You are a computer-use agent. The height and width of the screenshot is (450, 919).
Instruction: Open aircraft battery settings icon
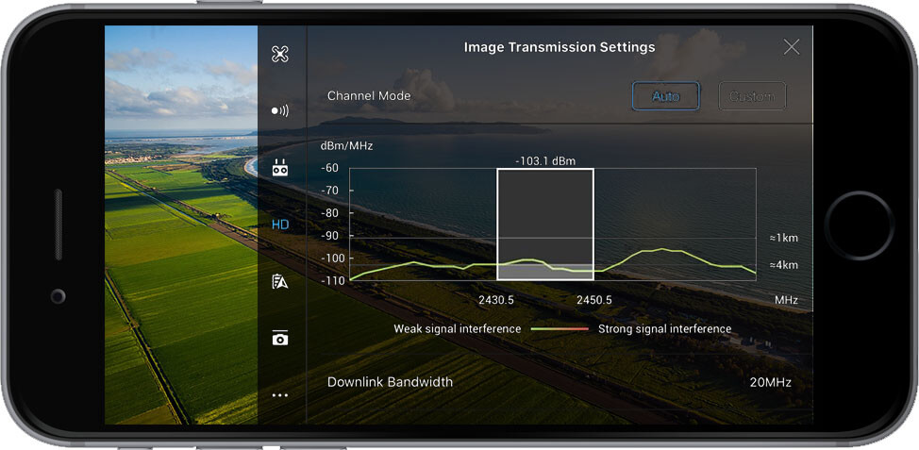click(x=279, y=281)
